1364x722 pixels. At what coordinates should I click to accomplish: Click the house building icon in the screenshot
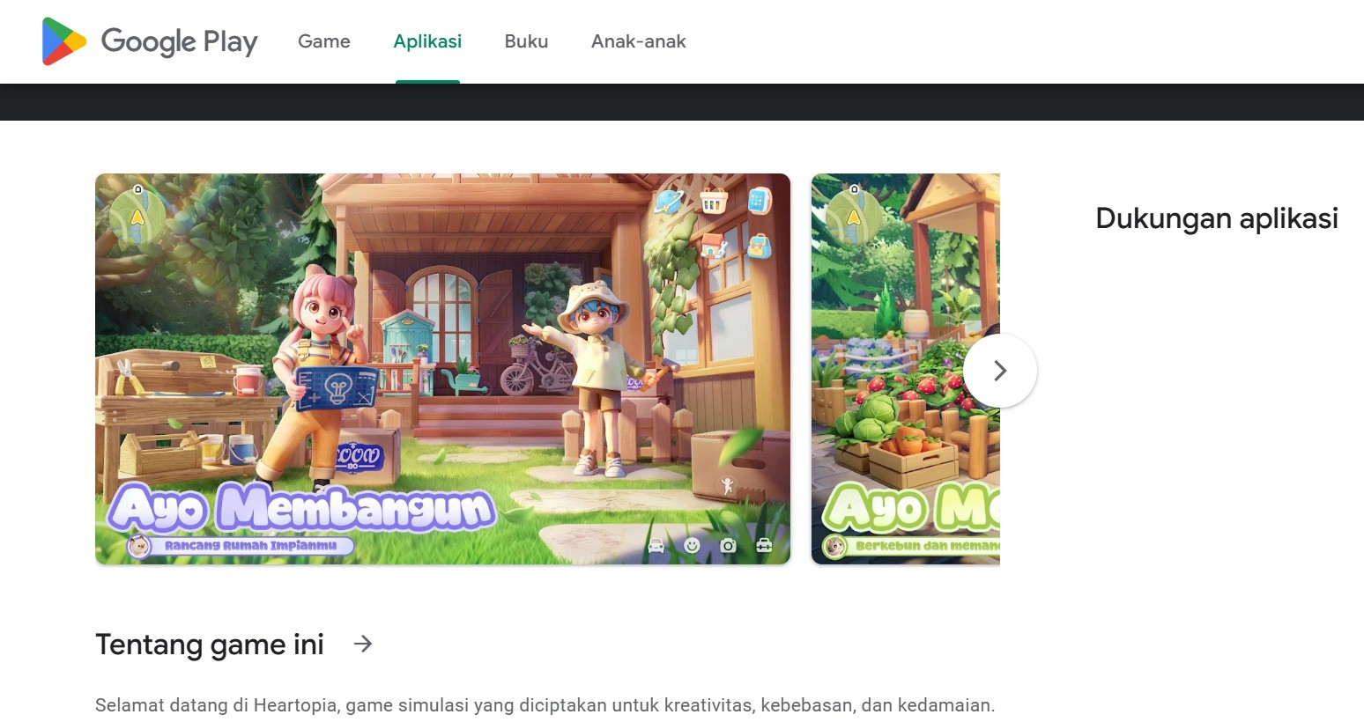[714, 245]
